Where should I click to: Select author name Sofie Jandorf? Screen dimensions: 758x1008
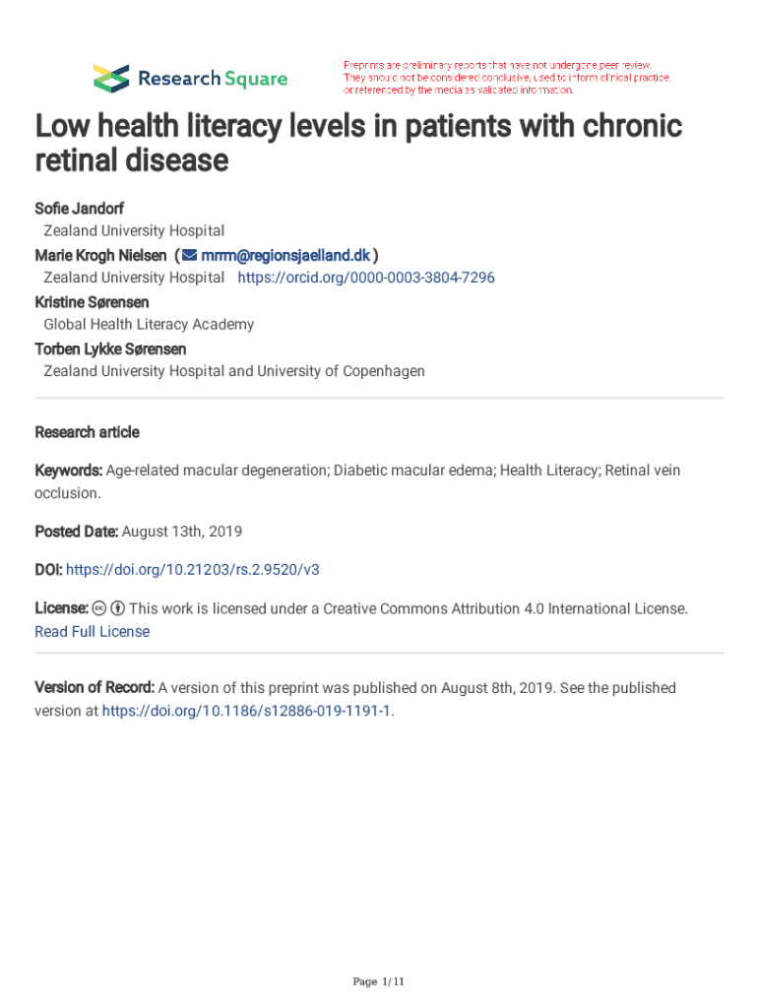point(80,209)
